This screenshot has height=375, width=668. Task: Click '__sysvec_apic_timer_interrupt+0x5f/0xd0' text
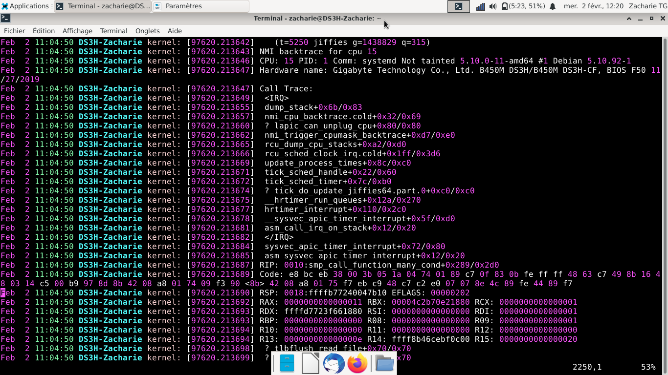(x=360, y=219)
